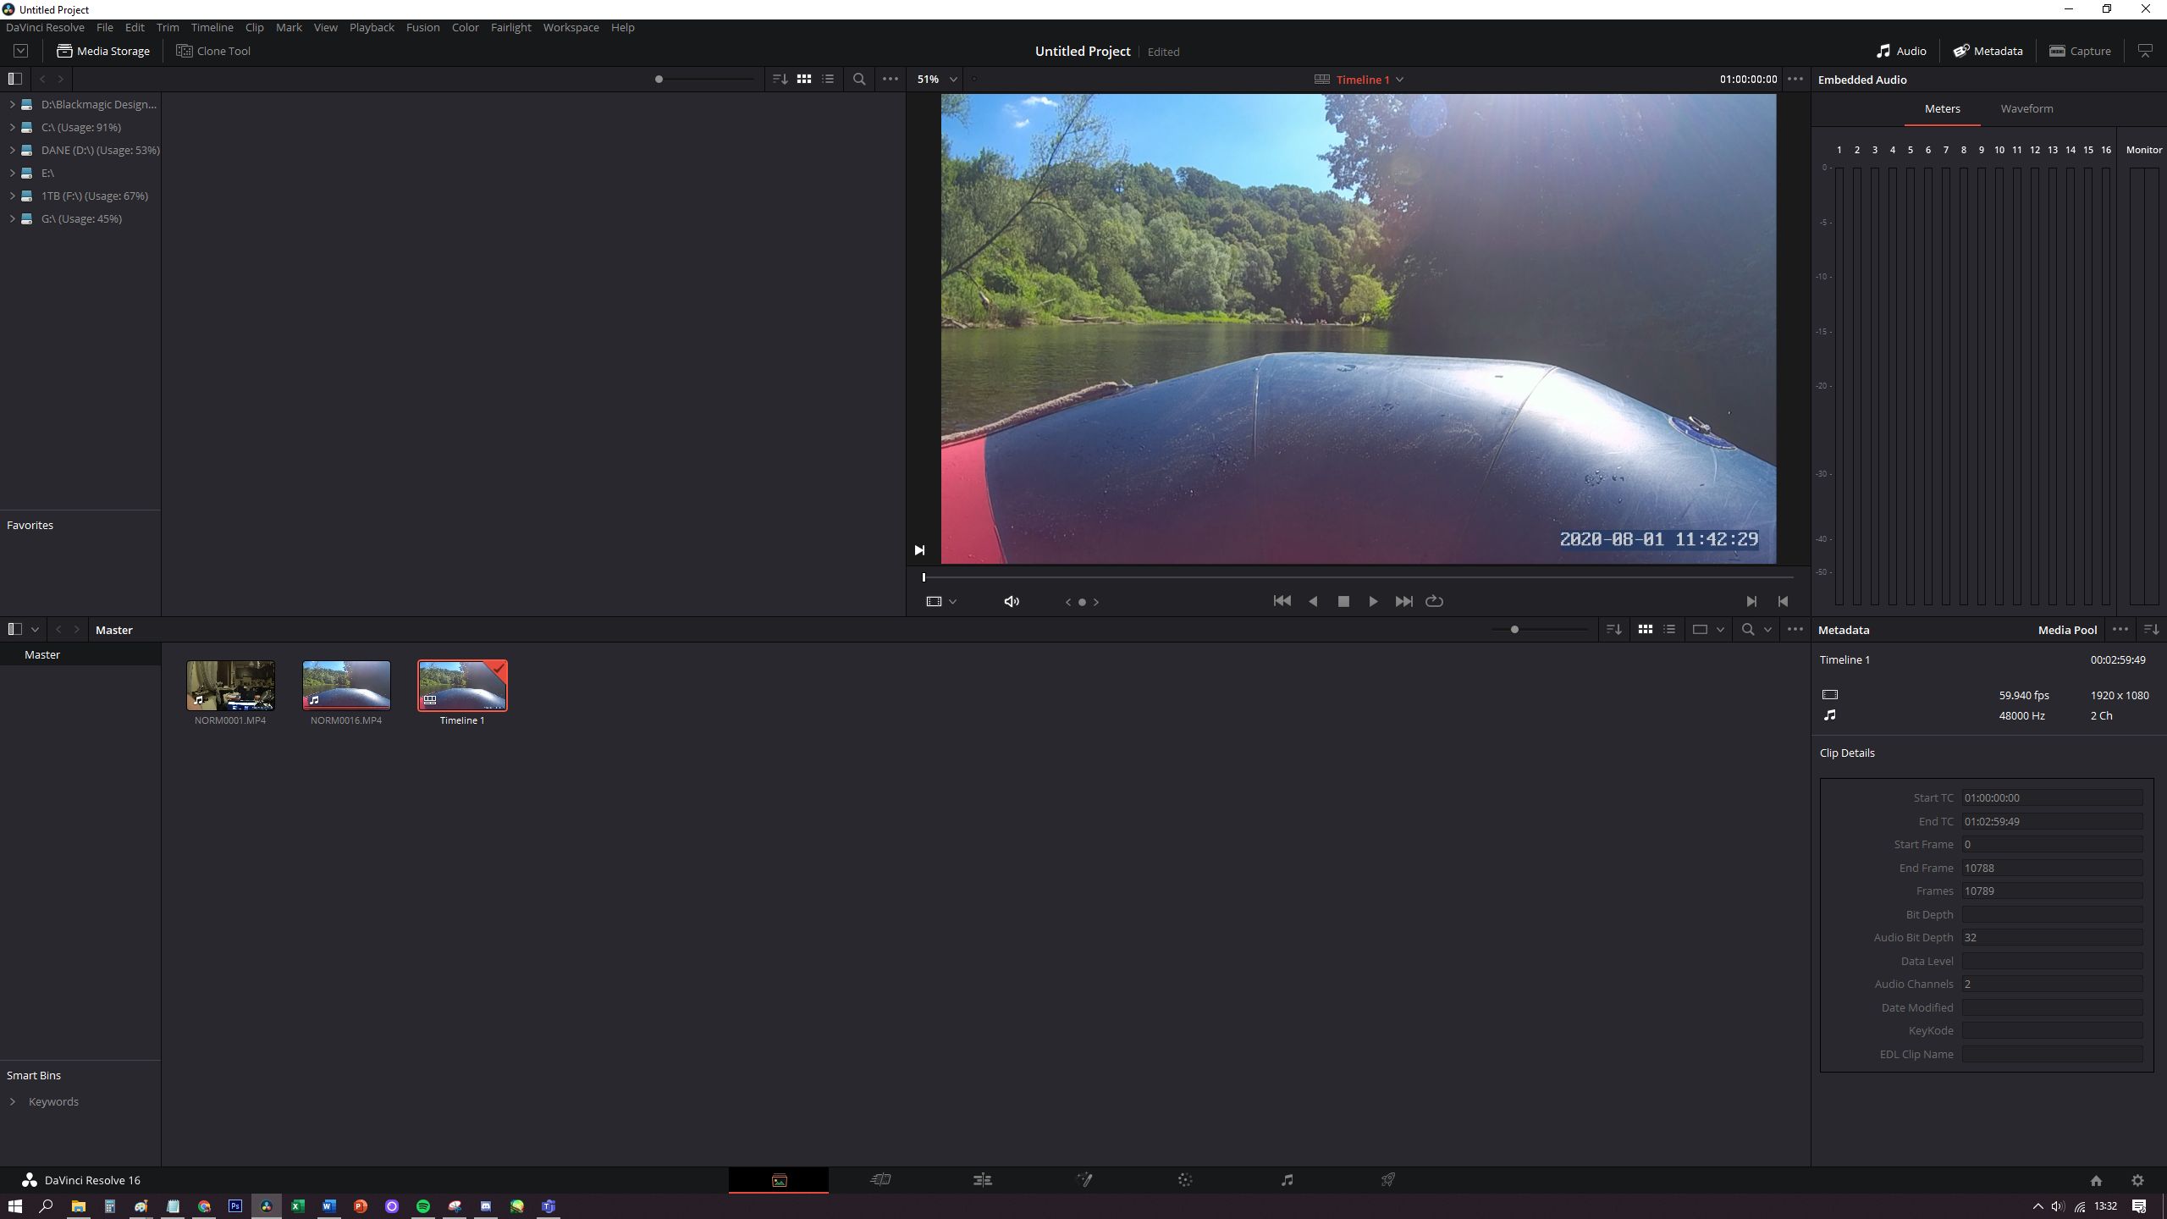This screenshot has height=1219, width=2167.
Task: Open the Metadata panel button
Action: pyautogui.click(x=1988, y=51)
